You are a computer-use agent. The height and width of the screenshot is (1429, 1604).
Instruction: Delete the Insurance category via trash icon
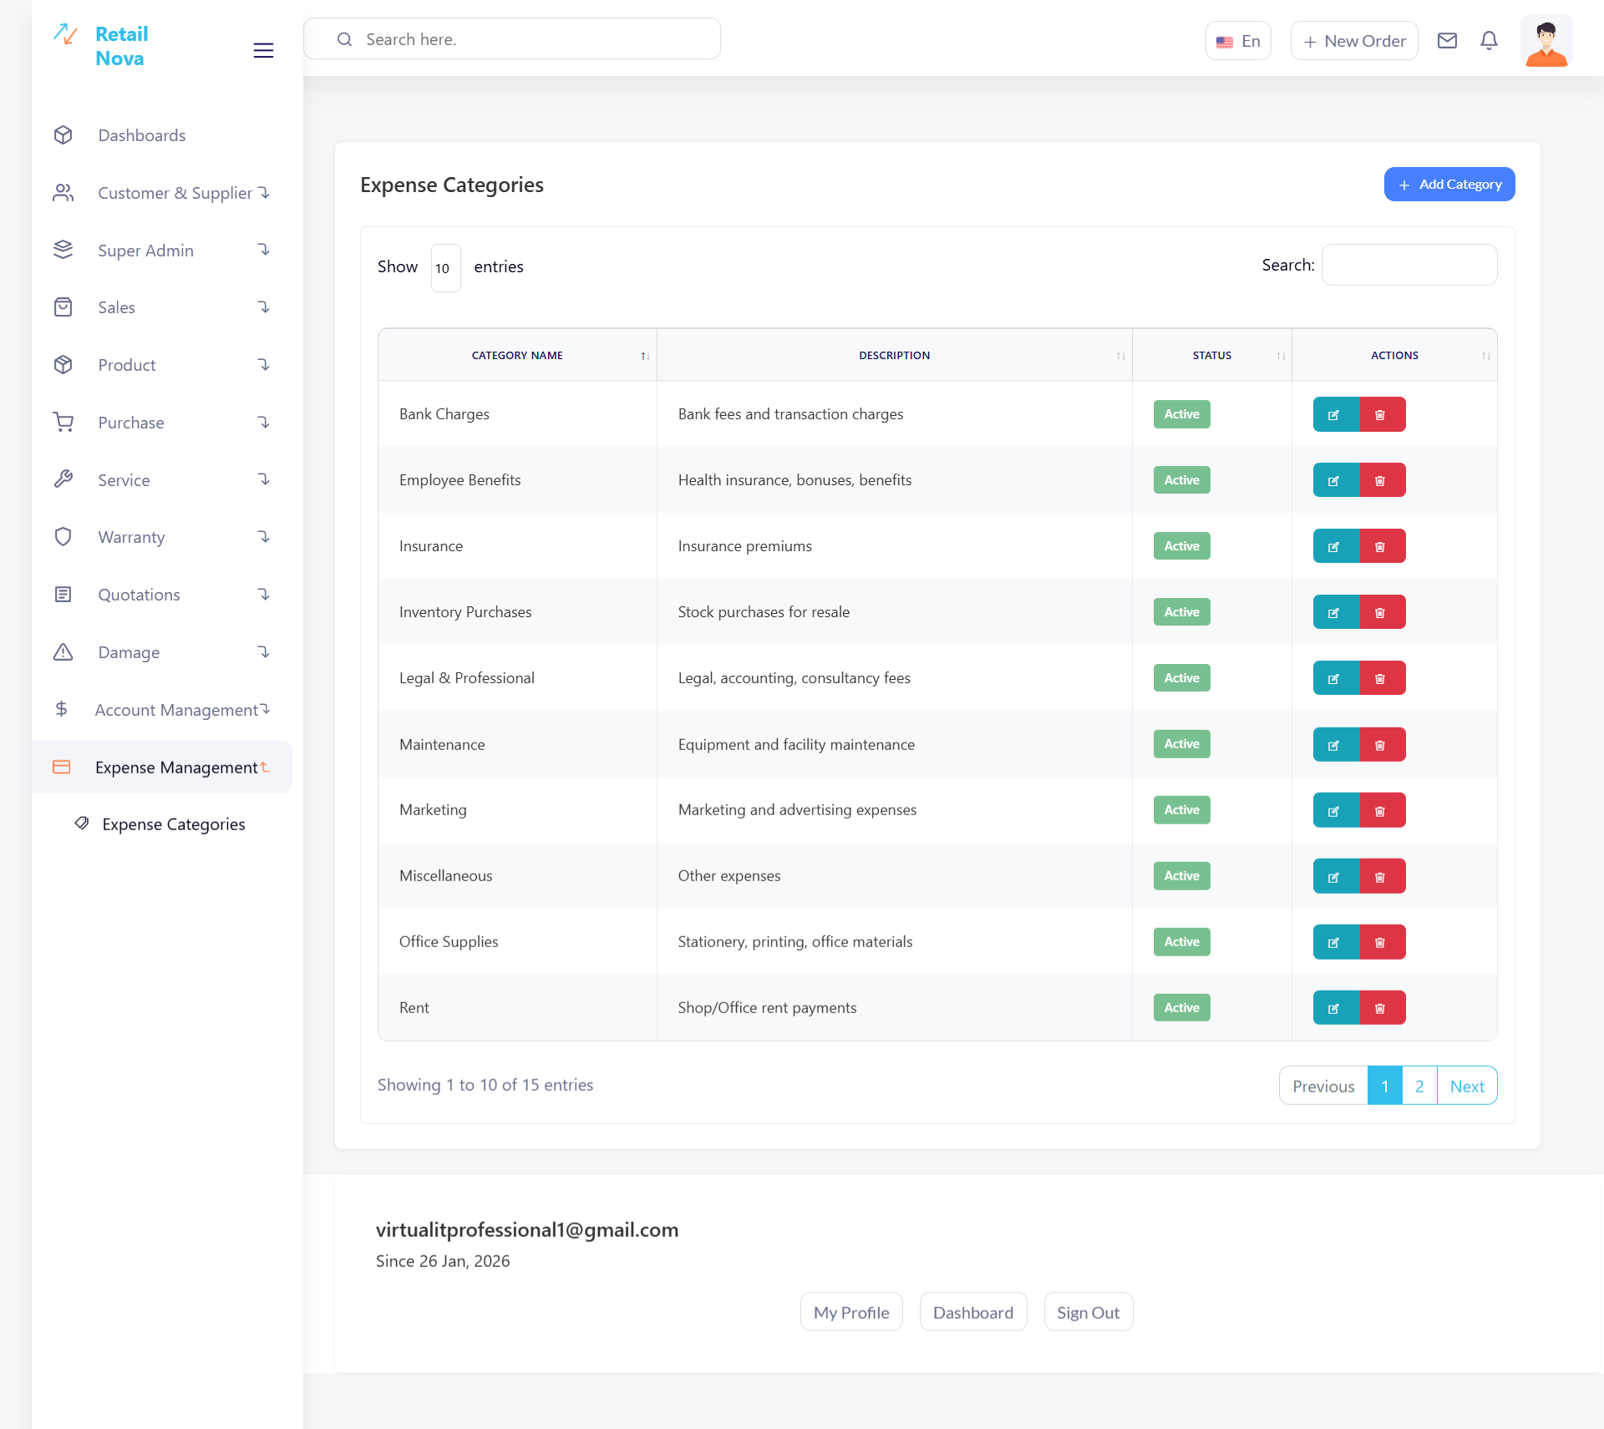tap(1381, 546)
